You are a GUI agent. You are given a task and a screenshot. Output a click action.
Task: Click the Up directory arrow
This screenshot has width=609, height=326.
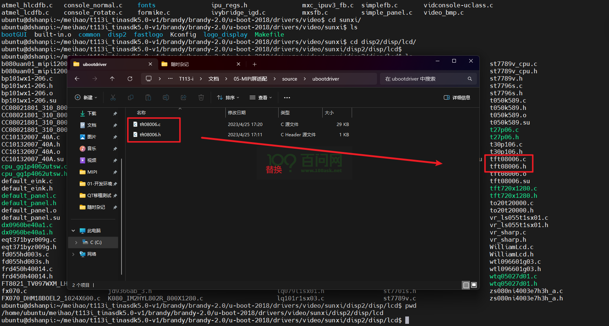[112, 79]
